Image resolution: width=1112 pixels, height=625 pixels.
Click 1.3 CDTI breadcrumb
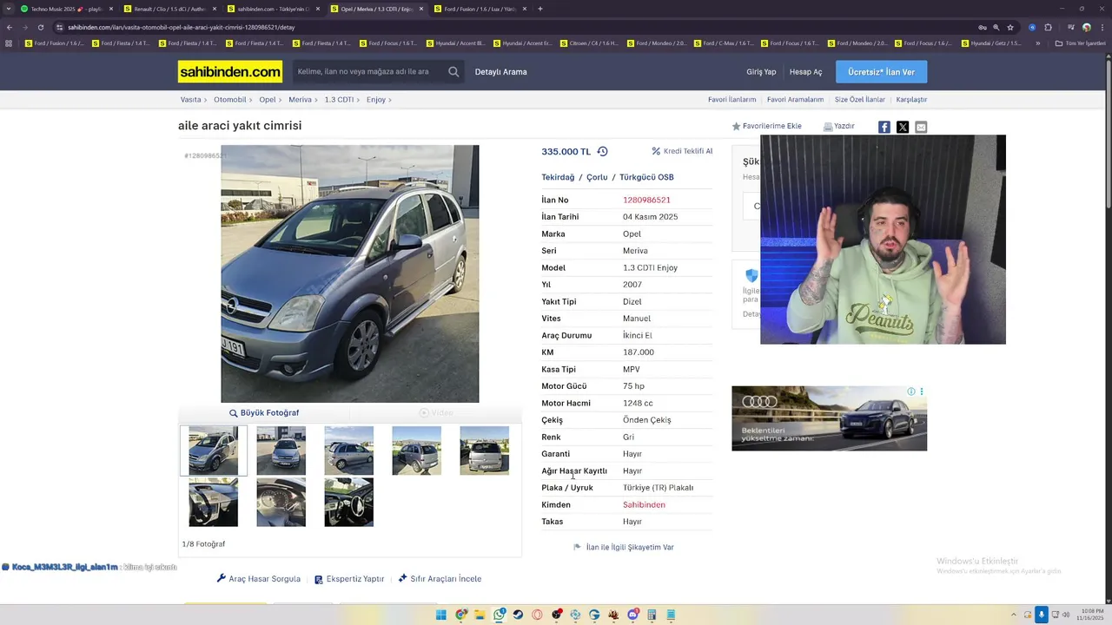339,100
